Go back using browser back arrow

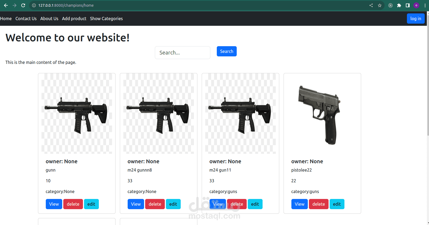coord(6,5)
